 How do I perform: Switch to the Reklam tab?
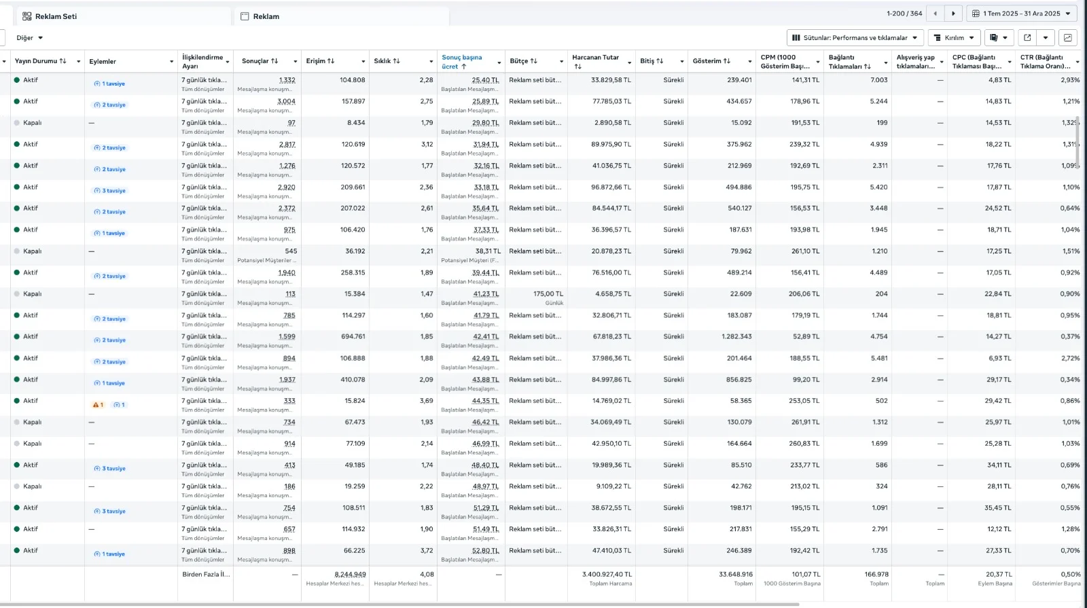[266, 16]
